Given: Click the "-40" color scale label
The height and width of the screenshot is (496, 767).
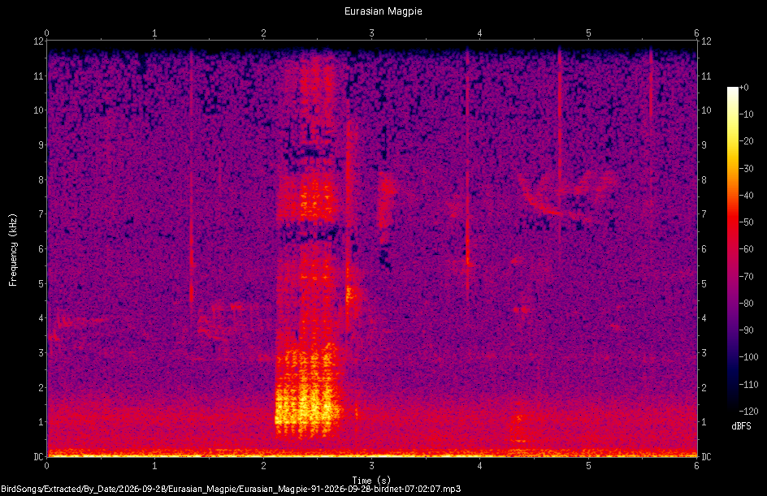Looking at the screenshot, I should pos(746,196).
